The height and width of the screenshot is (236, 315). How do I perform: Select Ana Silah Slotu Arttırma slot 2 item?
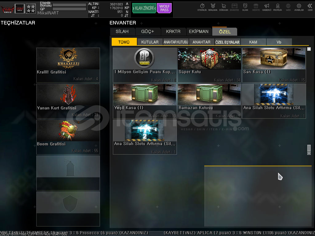coord(145,137)
